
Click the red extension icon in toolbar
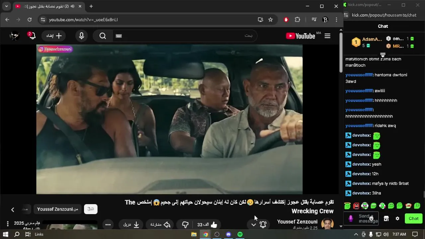286,20
